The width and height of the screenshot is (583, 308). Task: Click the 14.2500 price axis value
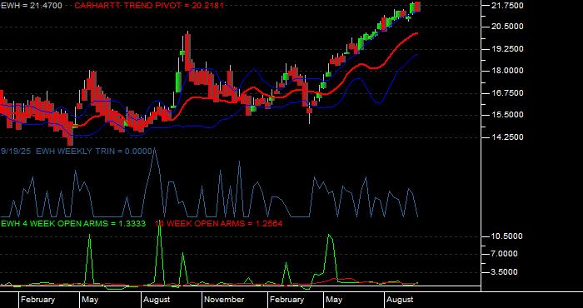coord(508,137)
